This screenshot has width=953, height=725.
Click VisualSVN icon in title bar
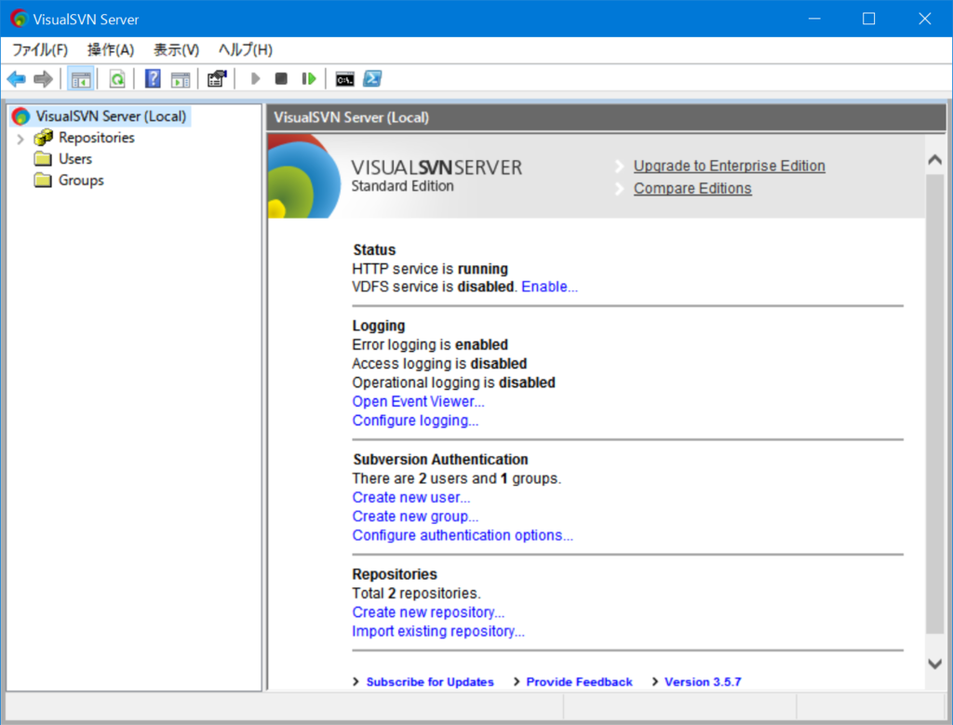click(19, 19)
